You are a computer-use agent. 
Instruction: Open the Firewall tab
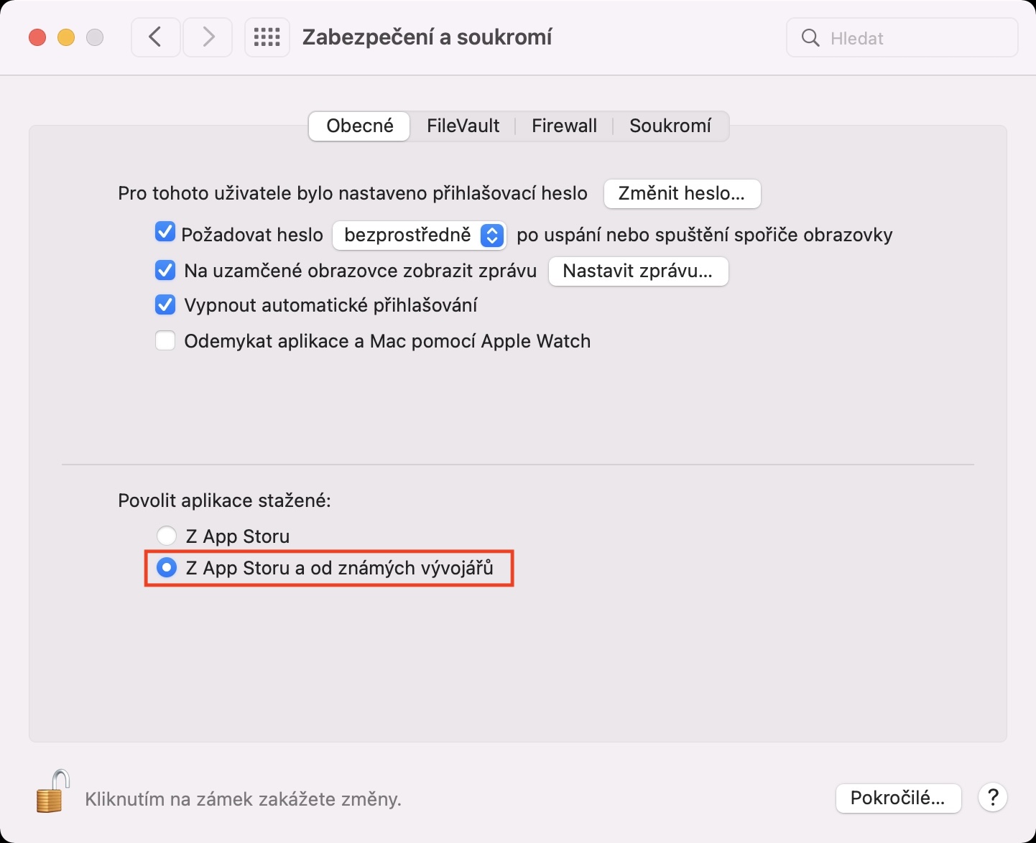click(x=564, y=126)
